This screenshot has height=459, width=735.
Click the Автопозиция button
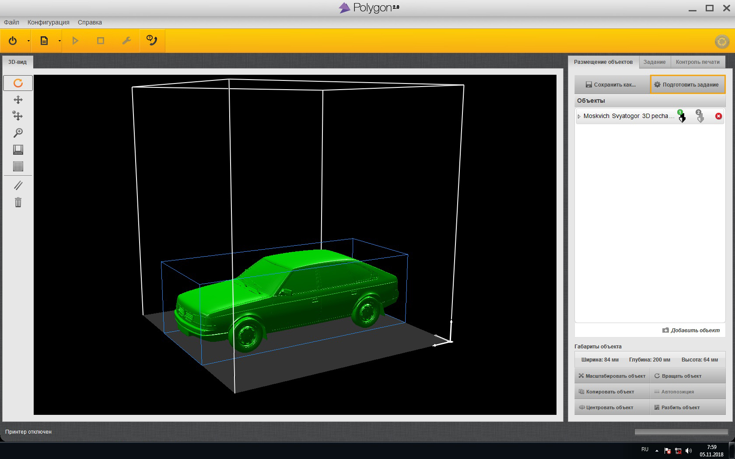[687, 392]
